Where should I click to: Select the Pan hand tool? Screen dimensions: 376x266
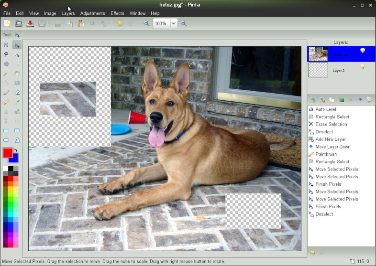pos(17,74)
